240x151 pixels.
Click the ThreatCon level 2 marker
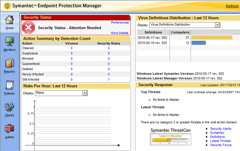click(169, 140)
